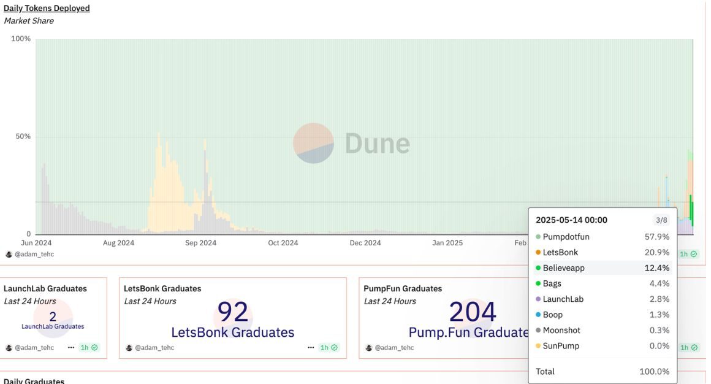Open the three-dot menu on the LetsBonk Graduates card
The height and width of the screenshot is (384, 711).
coord(311,347)
